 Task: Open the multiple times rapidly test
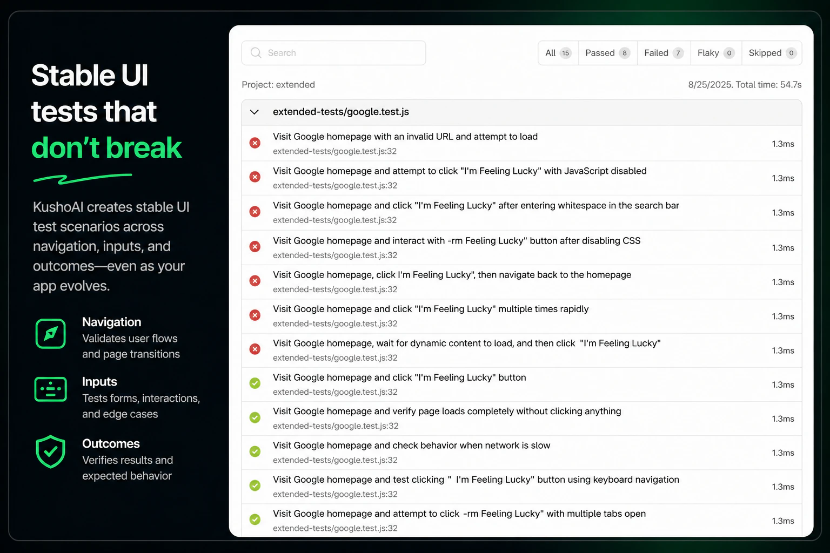point(431,309)
